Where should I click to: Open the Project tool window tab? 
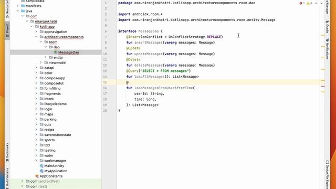(x=7, y=30)
